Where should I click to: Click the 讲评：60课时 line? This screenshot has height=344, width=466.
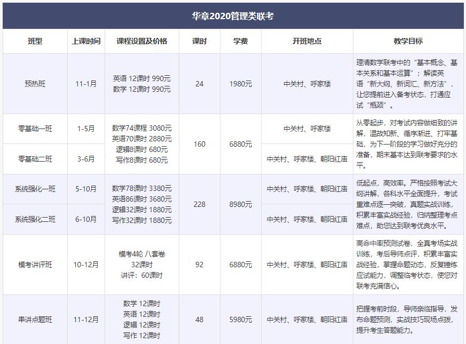point(142,275)
